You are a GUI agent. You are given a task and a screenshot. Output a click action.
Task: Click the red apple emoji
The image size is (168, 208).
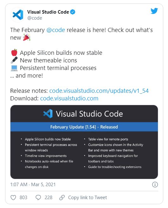pos(14,53)
